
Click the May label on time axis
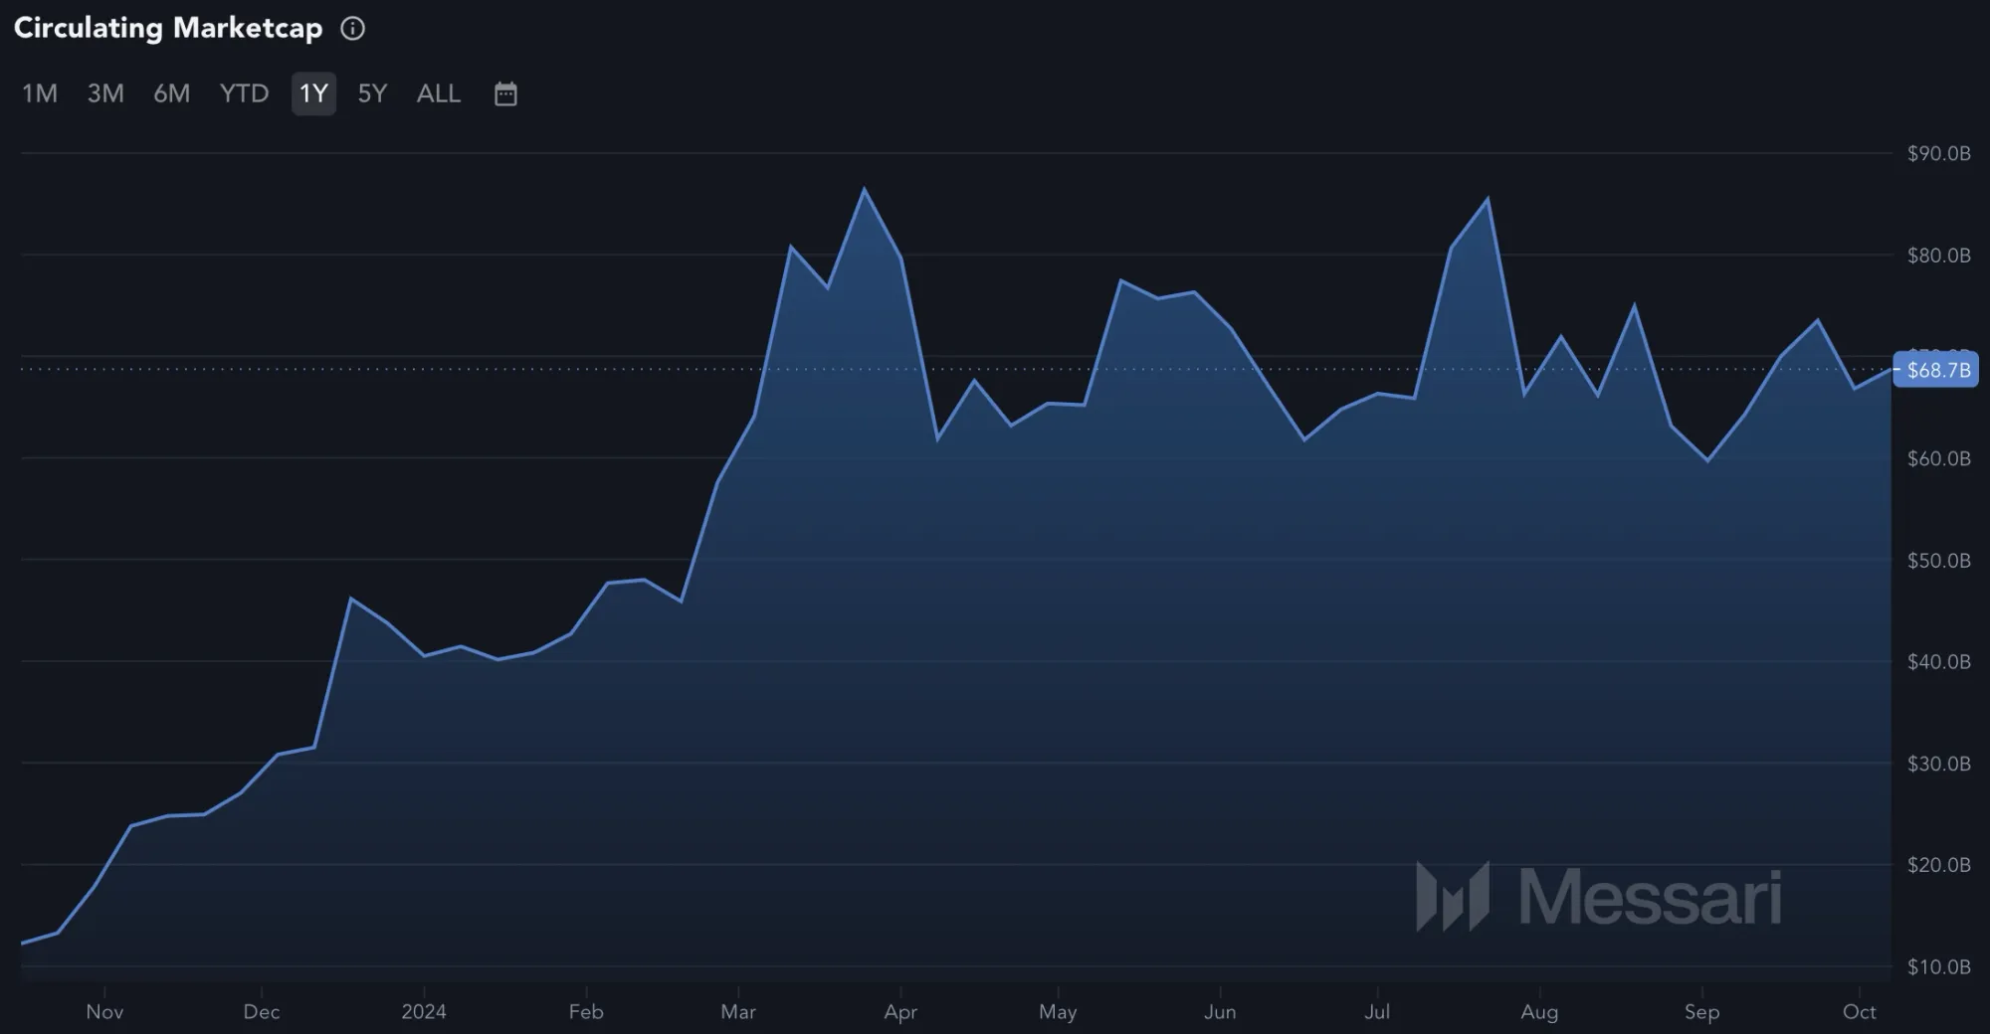pyautogui.click(x=1058, y=1011)
